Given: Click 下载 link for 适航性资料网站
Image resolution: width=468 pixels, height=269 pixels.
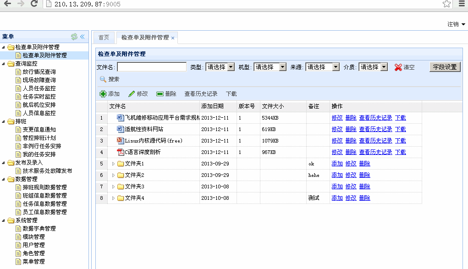Looking at the screenshot, I should pyautogui.click(x=400, y=129).
